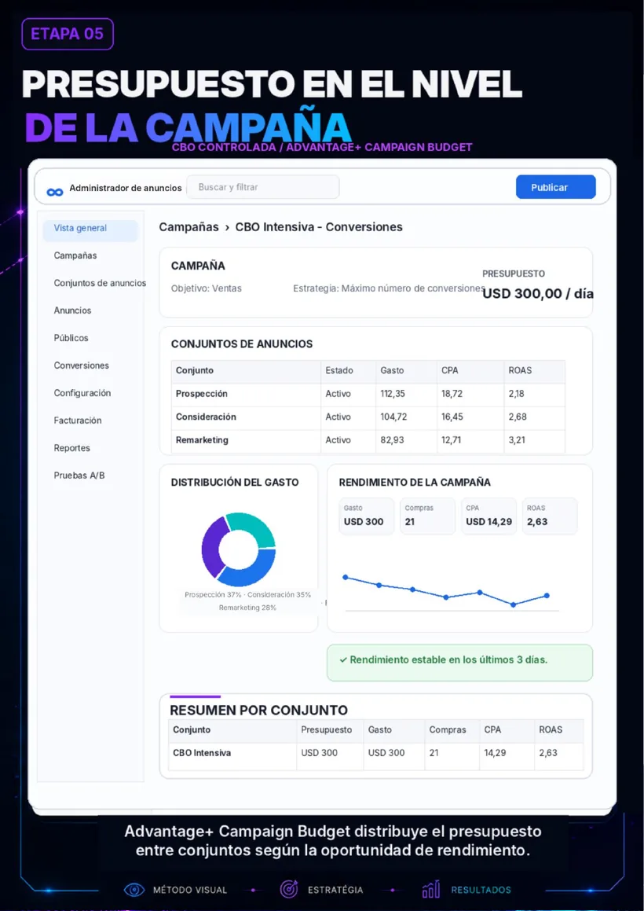Click the USD 300,00 / día budget amount
This screenshot has height=911, width=644.
tap(538, 294)
